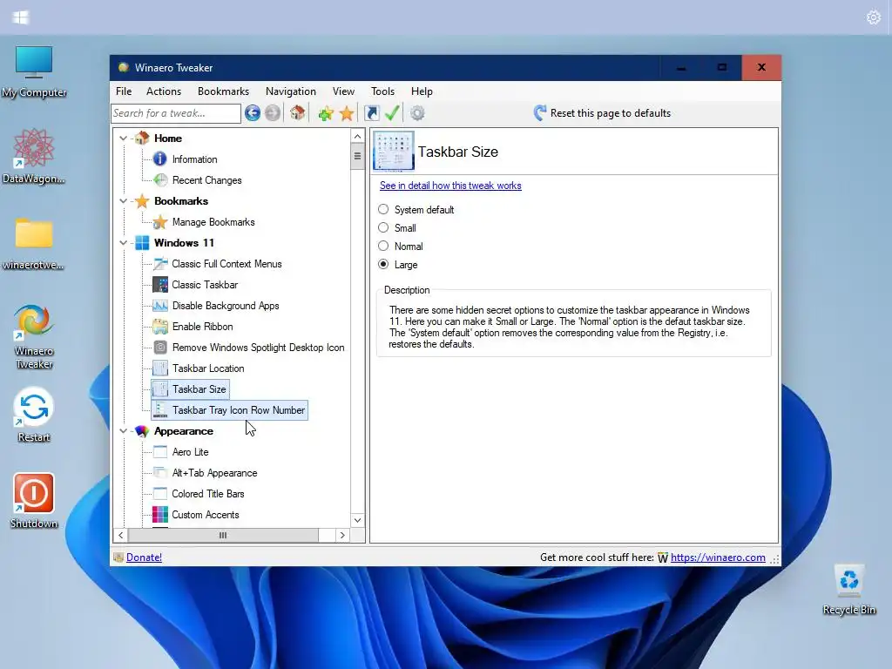Click the Manage Bookmarks star icon

[160, 222]
